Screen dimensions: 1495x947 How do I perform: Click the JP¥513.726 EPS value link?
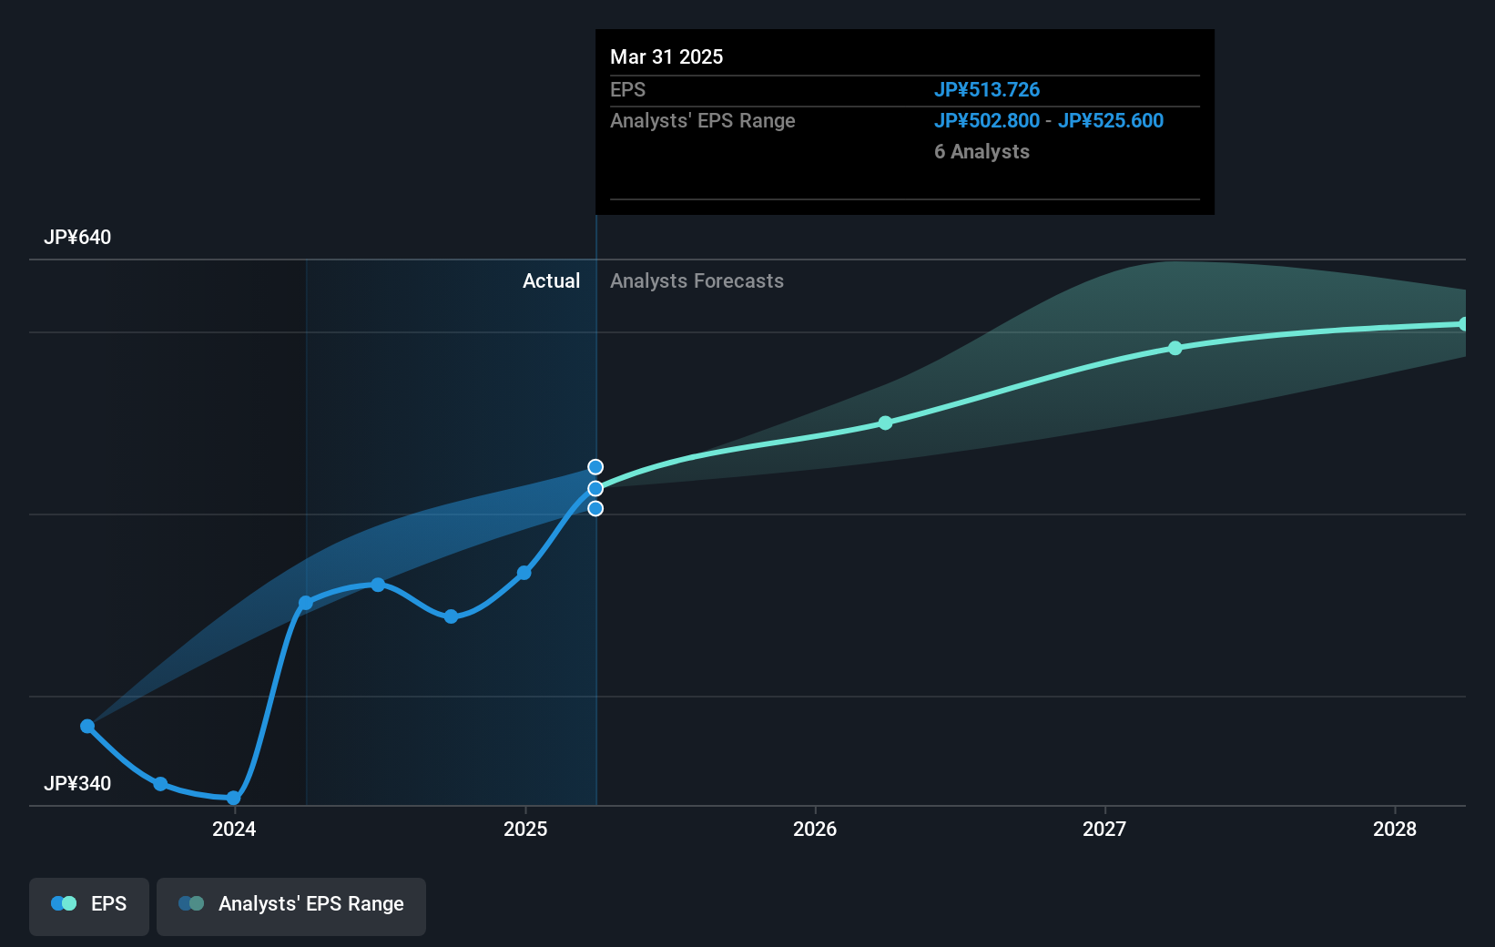988,89
